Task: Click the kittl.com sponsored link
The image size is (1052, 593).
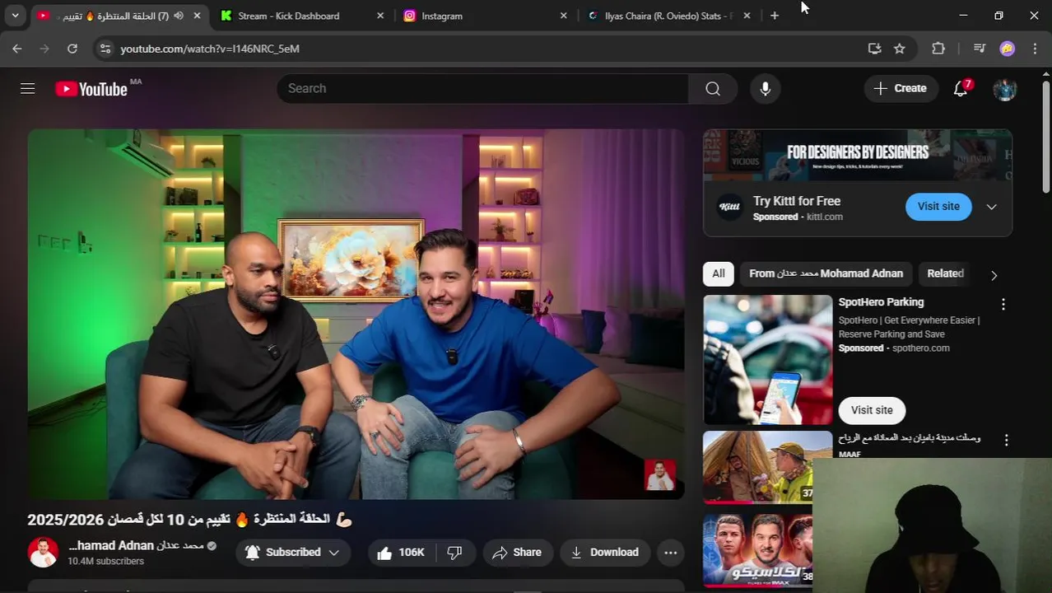Action: click(x=825, y=217)
